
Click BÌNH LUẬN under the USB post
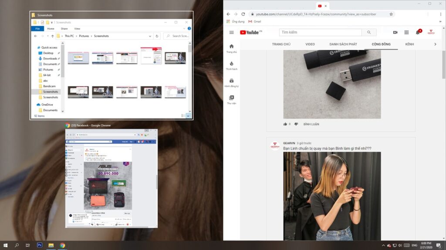(311, 124)
